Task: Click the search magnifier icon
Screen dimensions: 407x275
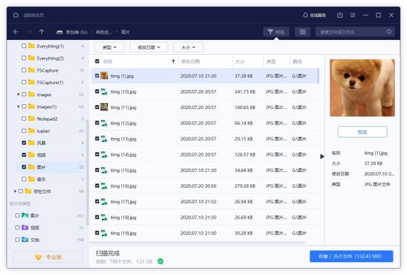Action: (389, 31)
